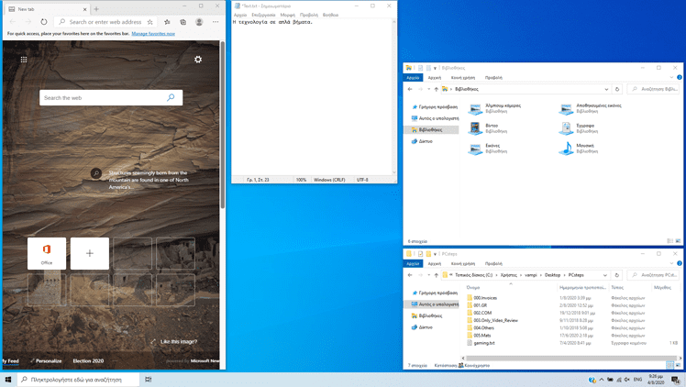Open the Office quick link tile
Viewport: 686px width, 387px height.
coord(47,254)
